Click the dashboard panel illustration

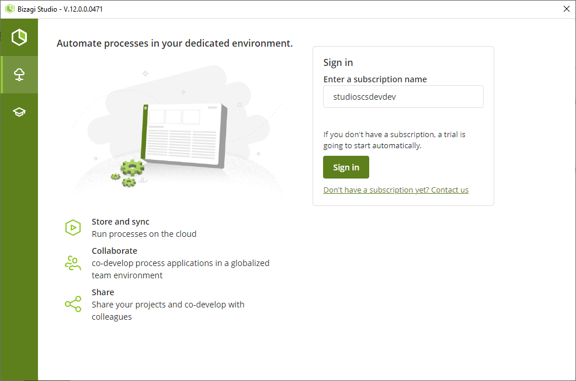coord(183,136)
